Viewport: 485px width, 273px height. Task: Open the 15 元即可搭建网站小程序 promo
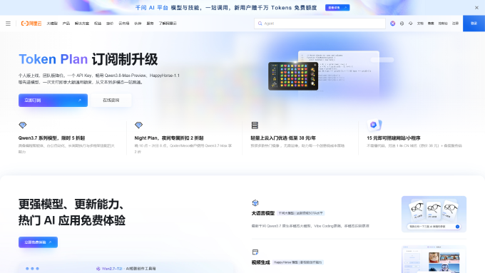pyautogui.click(x=394, y=138)
